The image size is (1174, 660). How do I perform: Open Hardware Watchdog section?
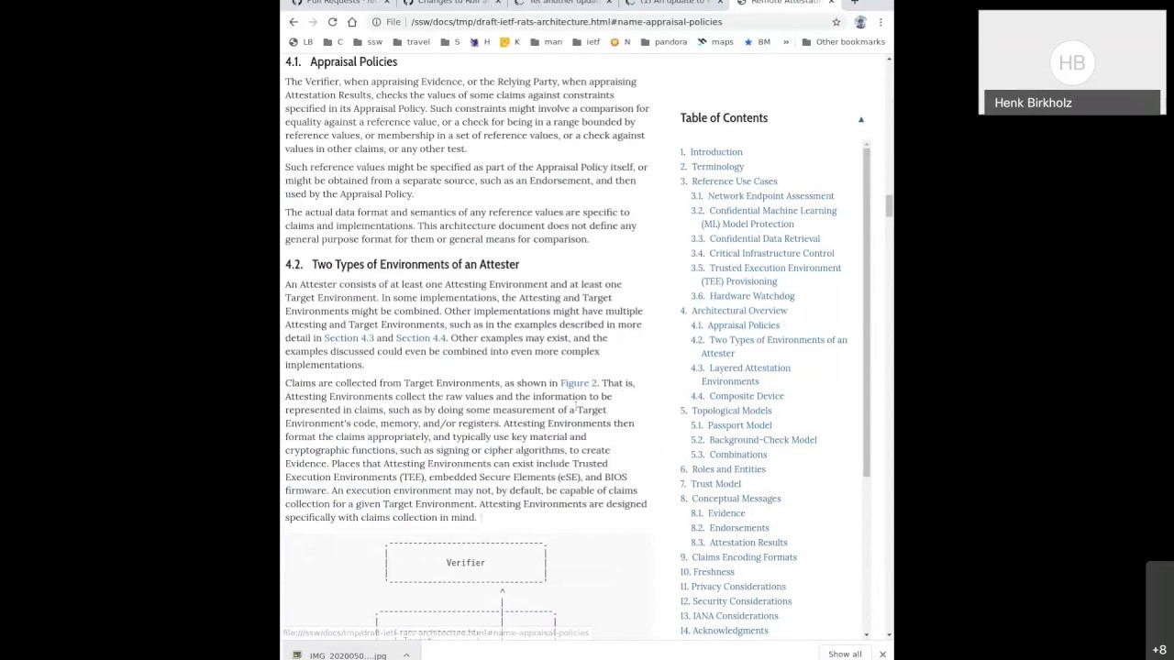[752, 296]
